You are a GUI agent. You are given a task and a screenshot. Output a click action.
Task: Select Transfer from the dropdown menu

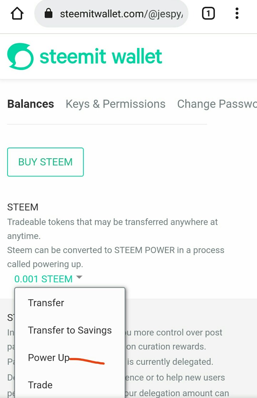[x=46, y=303]
